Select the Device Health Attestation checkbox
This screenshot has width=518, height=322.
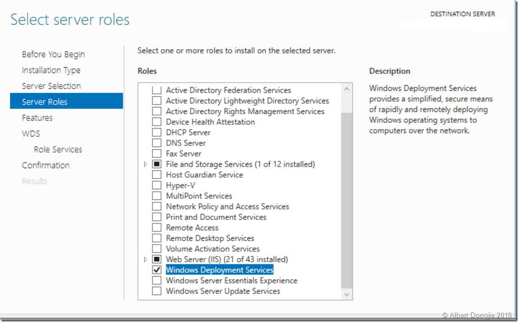(x=156, y=122)
